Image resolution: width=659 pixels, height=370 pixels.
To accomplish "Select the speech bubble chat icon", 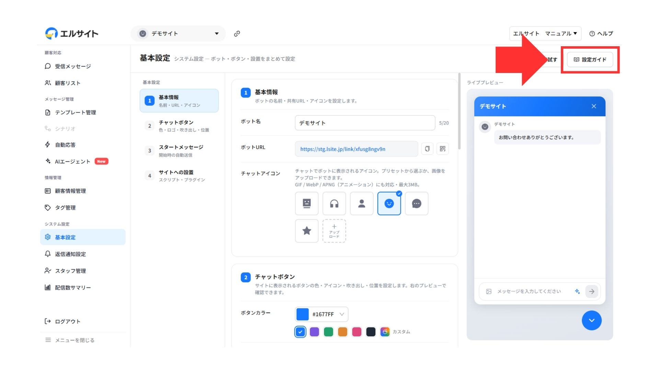I will point(416,203).
